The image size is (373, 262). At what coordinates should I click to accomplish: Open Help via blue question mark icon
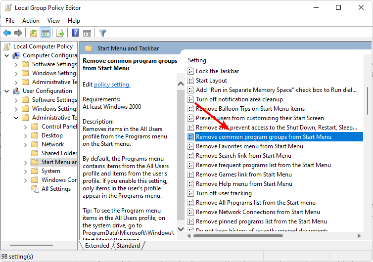pos(75,33)
